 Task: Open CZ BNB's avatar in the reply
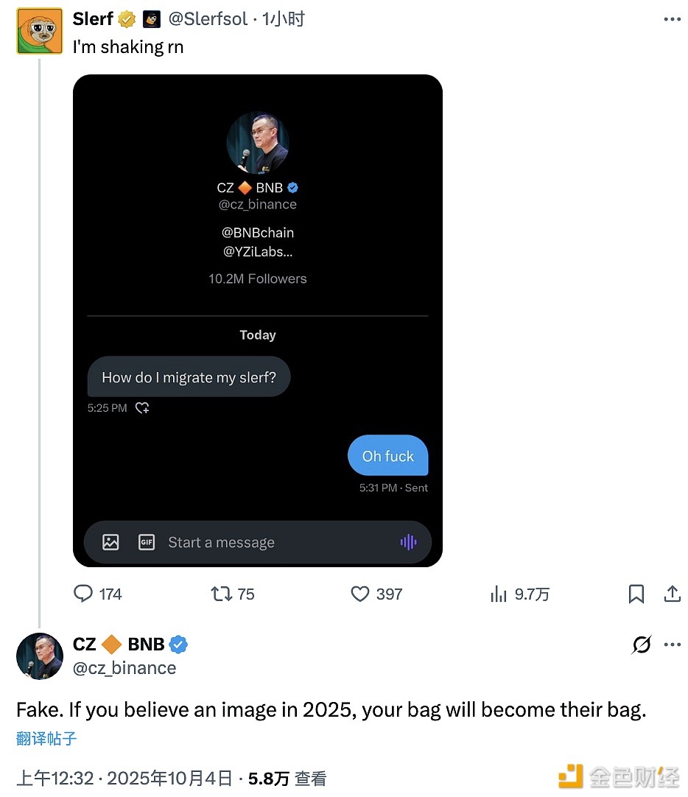click(x=40, y=656)
